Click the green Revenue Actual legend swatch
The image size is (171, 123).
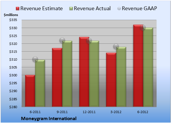(x=71, y=9)
